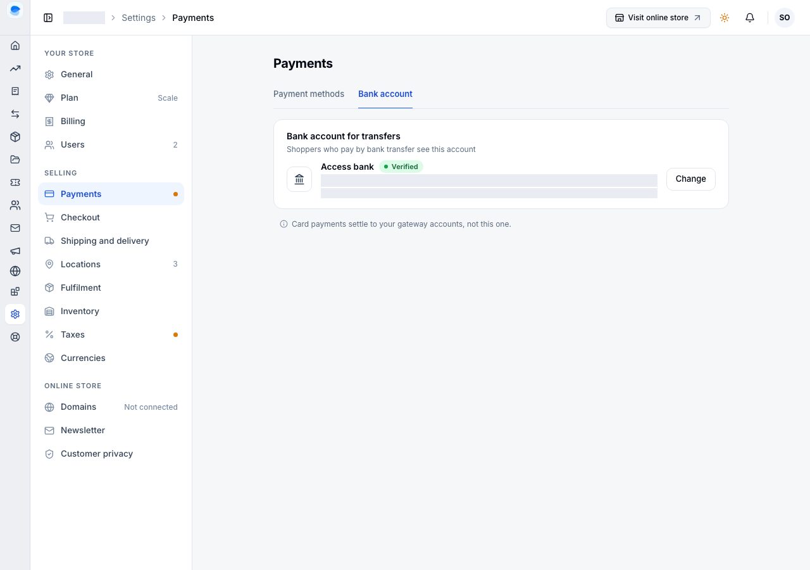The width and height of the screenshot is (810, 570).
Task: Open Currencies settings
Action: pos(111,358)
